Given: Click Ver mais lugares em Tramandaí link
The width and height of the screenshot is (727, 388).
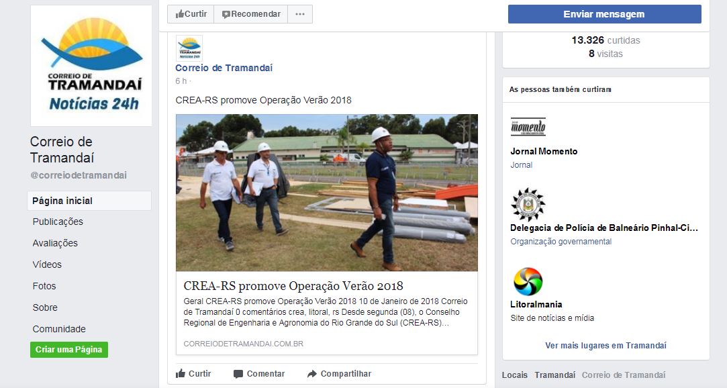Looking at the screenshot, I should pos(606,345).
